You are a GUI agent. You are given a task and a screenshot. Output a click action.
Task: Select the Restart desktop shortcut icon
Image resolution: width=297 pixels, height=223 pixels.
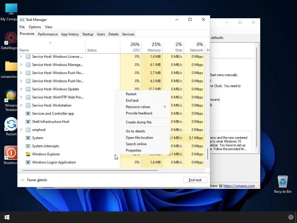tap(11, 124)
